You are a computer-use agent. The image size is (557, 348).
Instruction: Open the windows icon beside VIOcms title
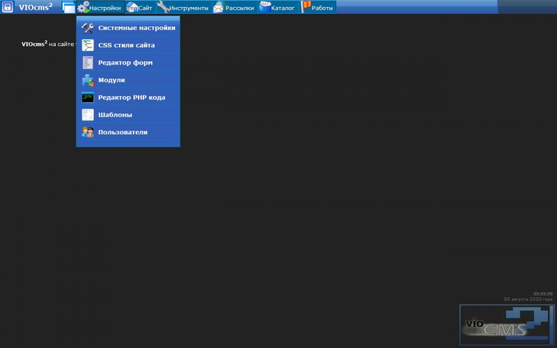click(x=68, y=7)
